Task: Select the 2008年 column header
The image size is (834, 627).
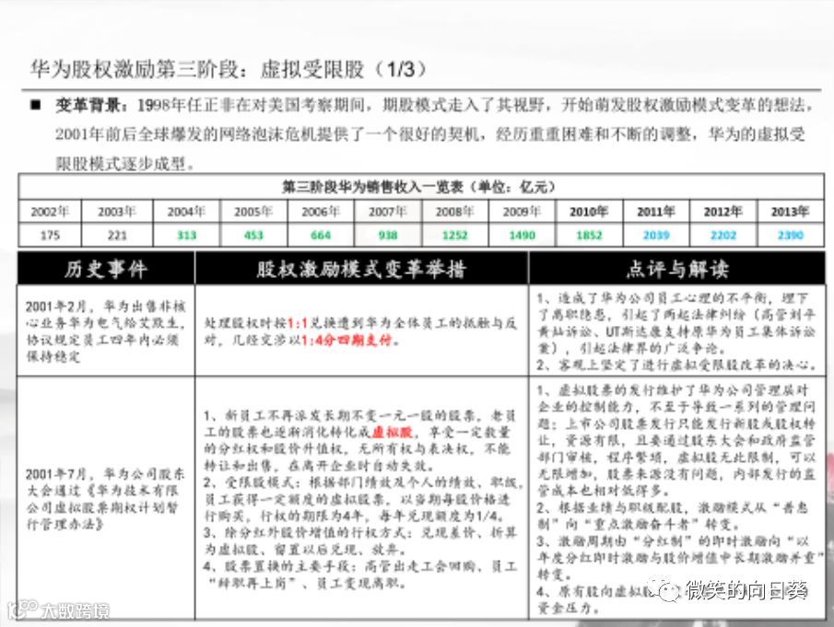Action: pyautogui.click(x=454, y=212)
